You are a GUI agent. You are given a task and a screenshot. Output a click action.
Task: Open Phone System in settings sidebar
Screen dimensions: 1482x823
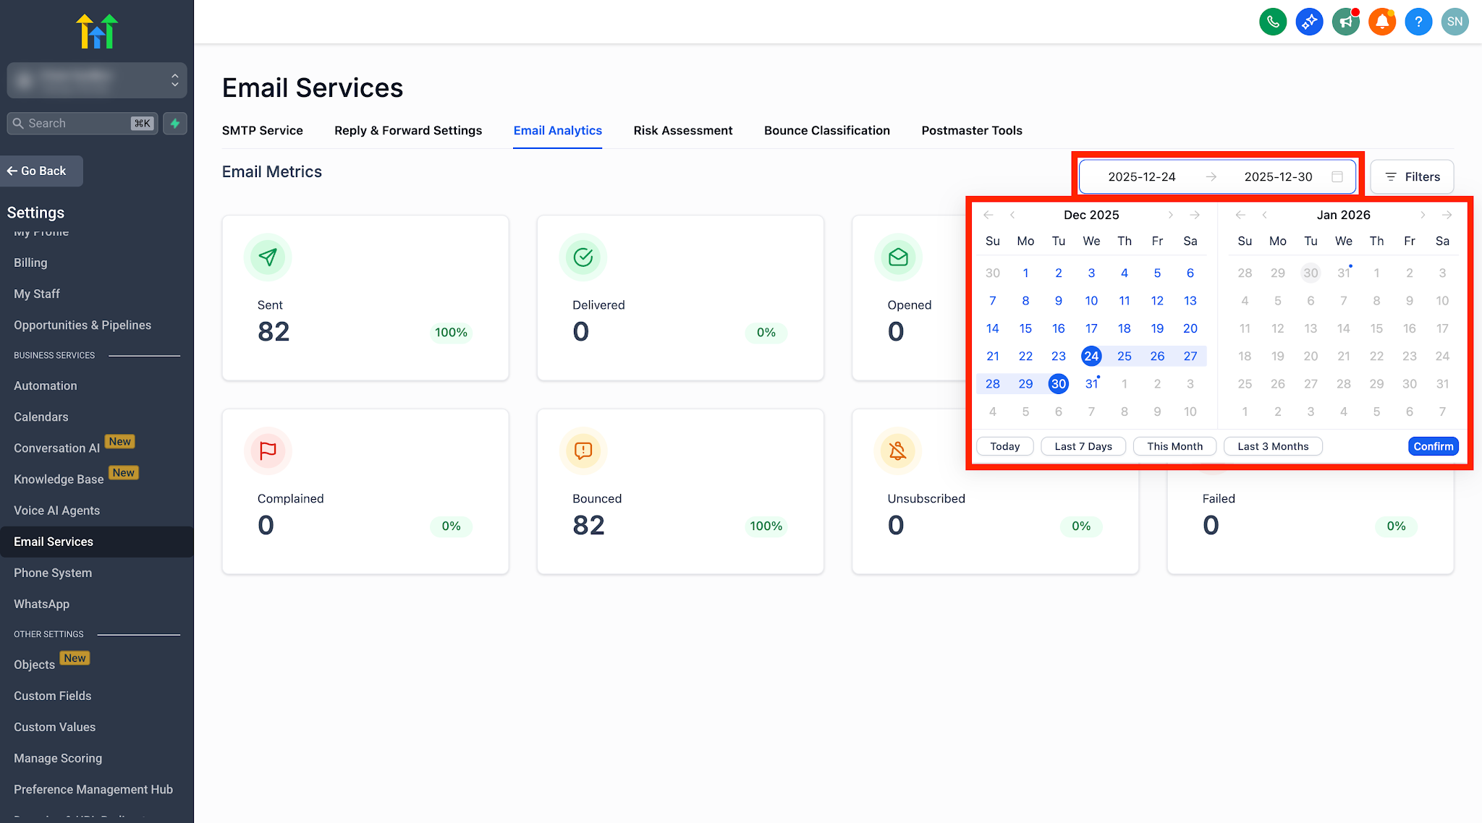point(53,573)
